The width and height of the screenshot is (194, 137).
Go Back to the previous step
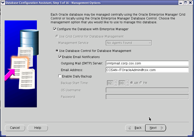pyautogui.click(x=135, y=128)
